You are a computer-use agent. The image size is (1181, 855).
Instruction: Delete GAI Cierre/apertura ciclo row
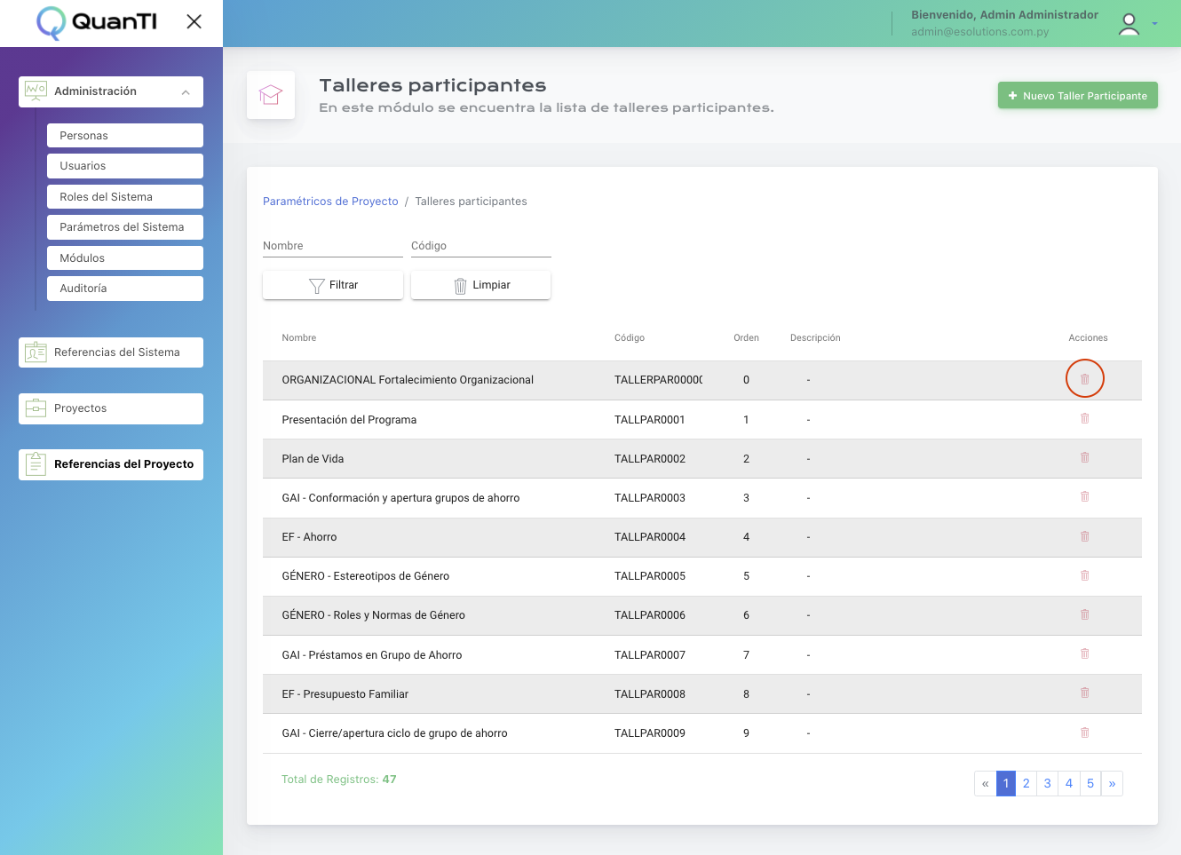tap(1084, 732)
